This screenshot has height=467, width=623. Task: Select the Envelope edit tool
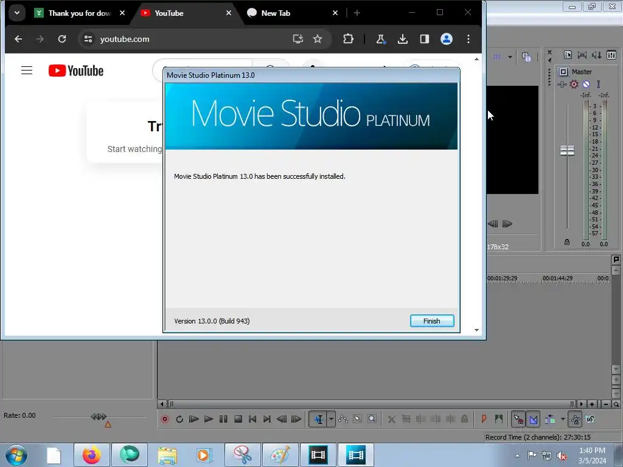343,419
